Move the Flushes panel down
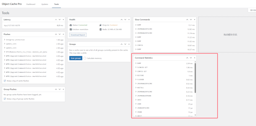The height and width of the screenshot is (126, 256). [x=60, y=34]
